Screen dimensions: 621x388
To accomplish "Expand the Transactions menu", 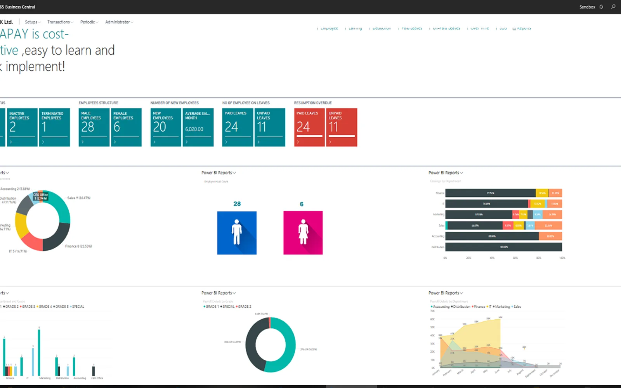I will tap(60, 22).
